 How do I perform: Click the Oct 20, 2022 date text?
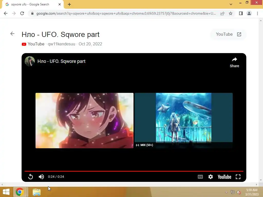click(x=90, y=44)
